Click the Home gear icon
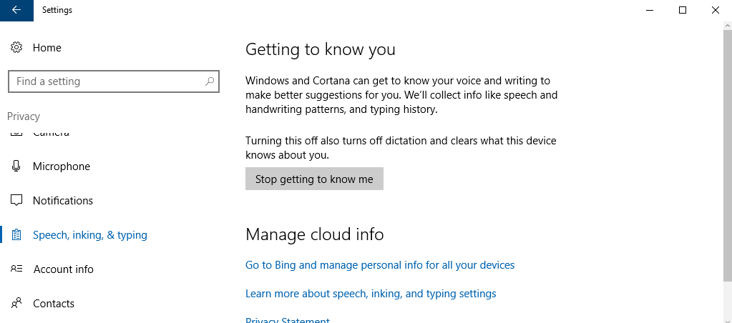Screen dimensions: 732x323 click(x=16, y=48)
